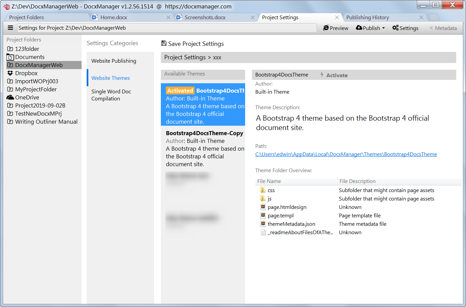Close the Screenshots.docx tab
Screen dimensions: 466x307
253,17
